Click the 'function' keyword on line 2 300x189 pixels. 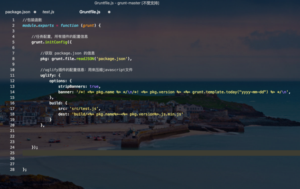pyautogui.click(x=69, y=26)
